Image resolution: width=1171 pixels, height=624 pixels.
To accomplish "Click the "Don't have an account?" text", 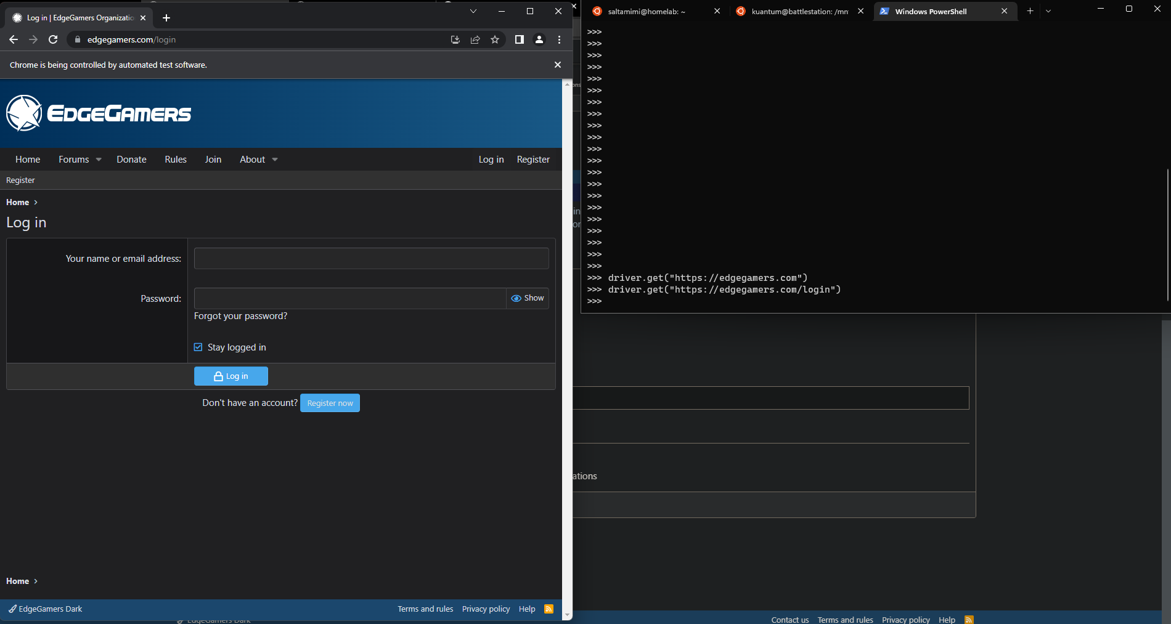I will 250,403.
